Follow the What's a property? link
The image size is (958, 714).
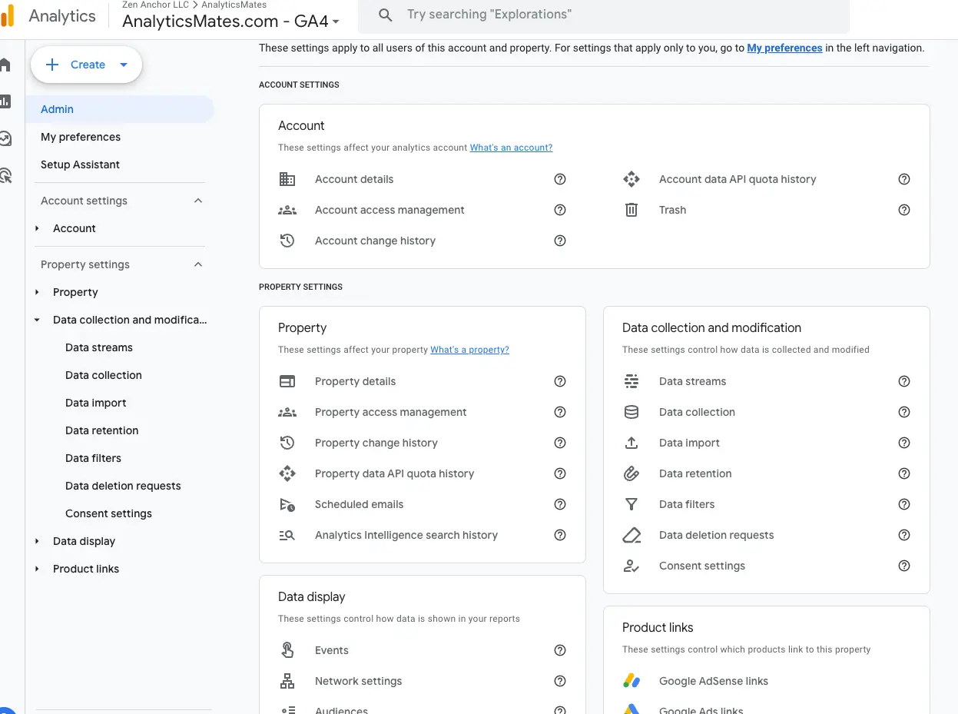469,349
